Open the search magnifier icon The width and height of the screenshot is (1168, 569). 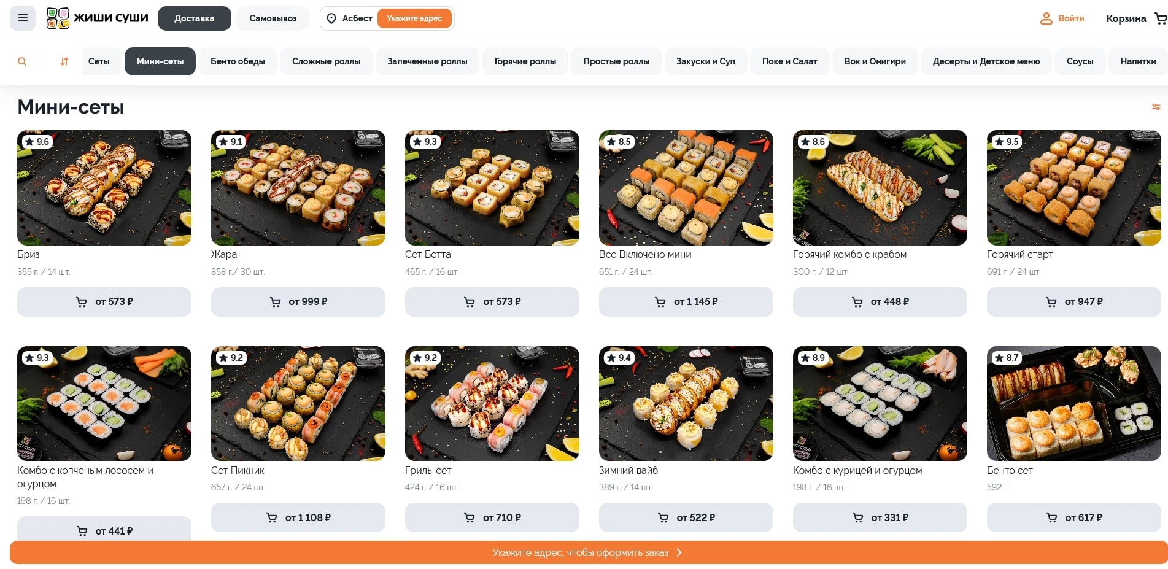pyautogui.click(x=22, y=61)
